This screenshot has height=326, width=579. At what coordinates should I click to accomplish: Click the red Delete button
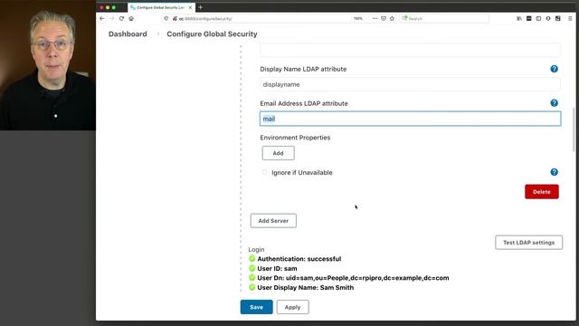542,192
